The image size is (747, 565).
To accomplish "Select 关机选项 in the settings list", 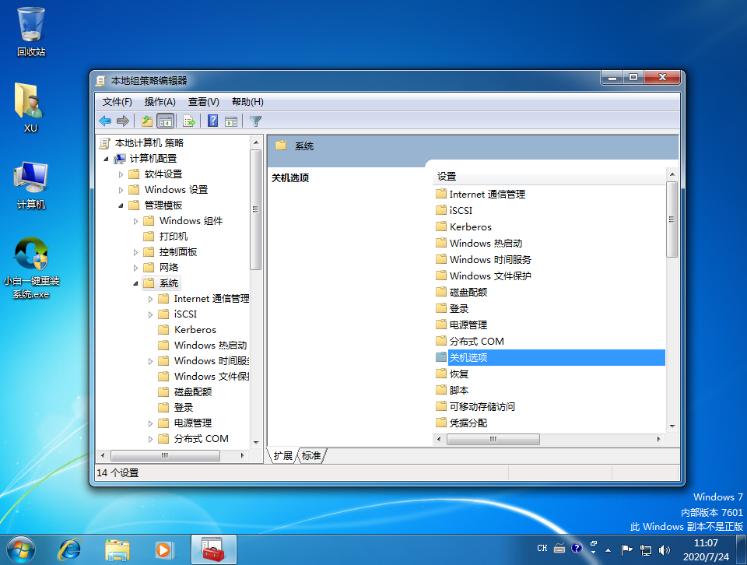I will [x=550, y=358].
